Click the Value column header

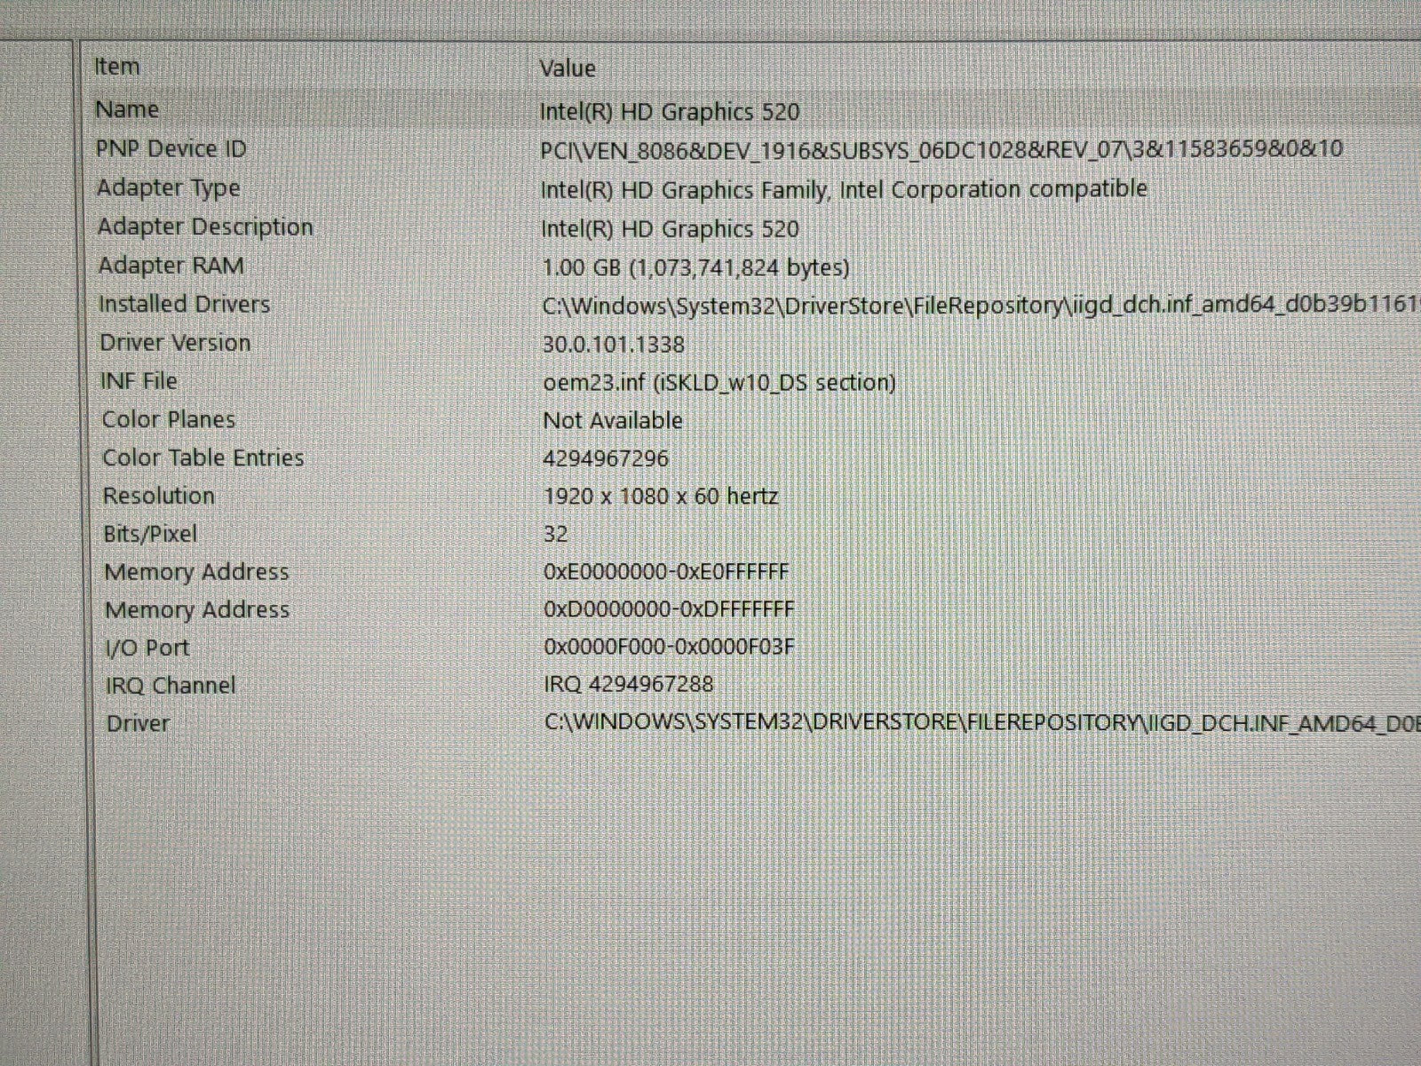pos(568,68)
